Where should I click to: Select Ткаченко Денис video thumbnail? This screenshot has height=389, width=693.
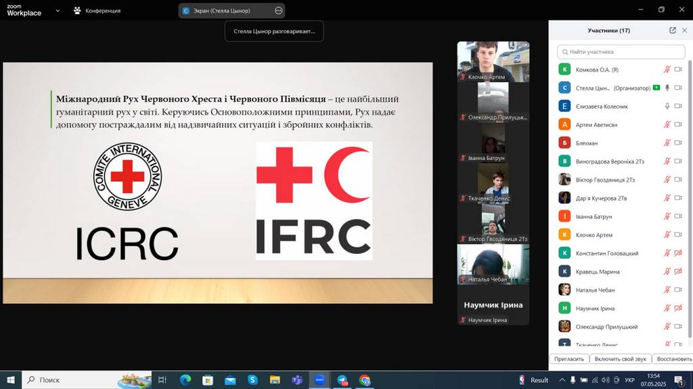(493, 183)
